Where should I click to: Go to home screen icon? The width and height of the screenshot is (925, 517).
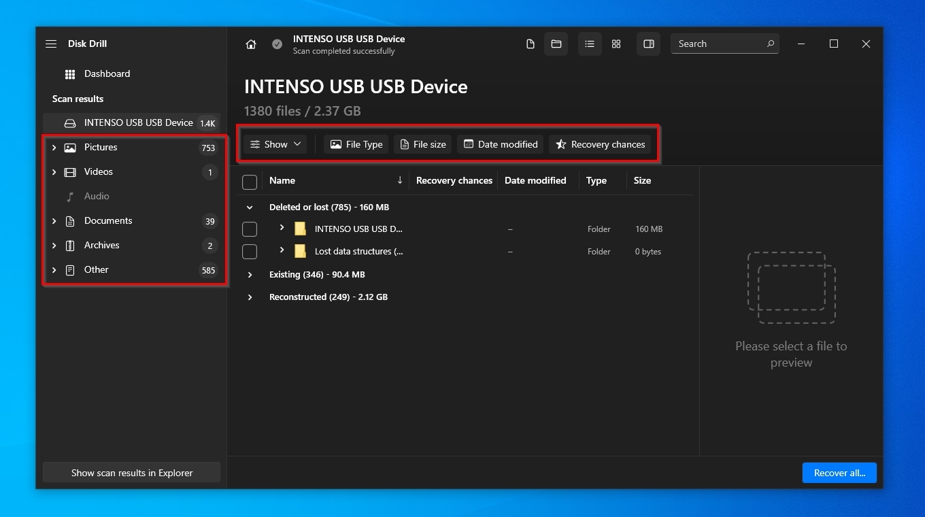(x=251, y=44)
